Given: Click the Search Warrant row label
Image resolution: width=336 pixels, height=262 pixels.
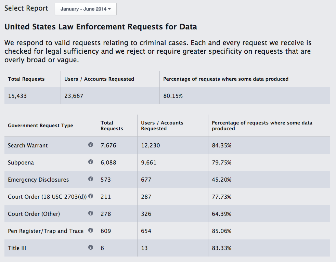Looking at the screenshot, I should click(28, 145).
